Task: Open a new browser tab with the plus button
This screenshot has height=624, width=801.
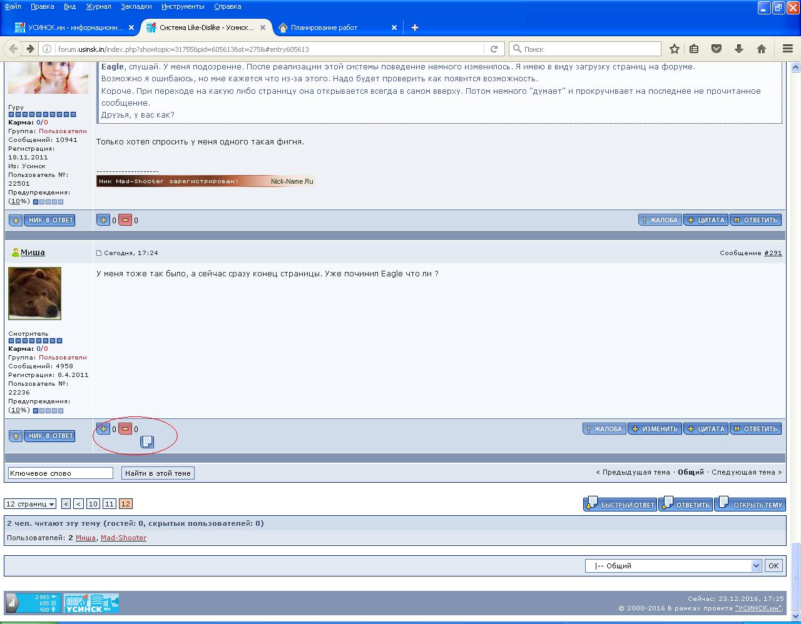Action: pos(414,27)
